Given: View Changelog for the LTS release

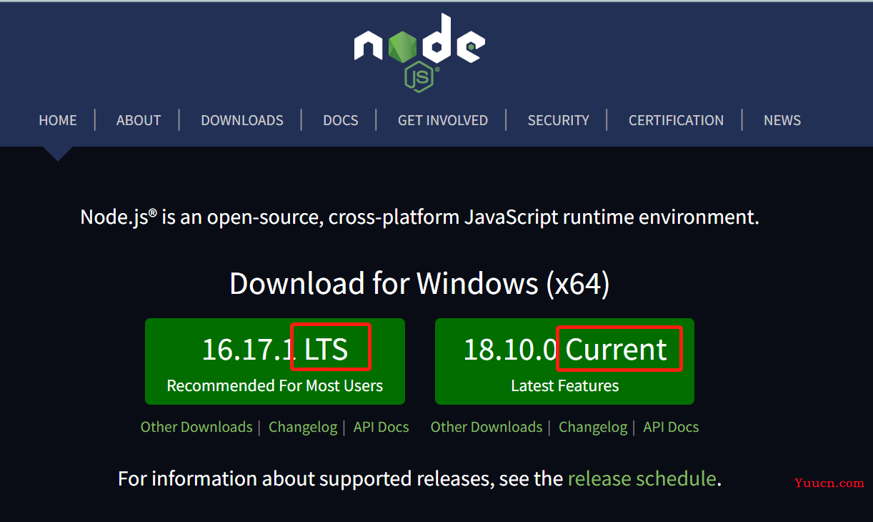Looking at the screenshot, I should pyautogui.click(x=303, y=427).
